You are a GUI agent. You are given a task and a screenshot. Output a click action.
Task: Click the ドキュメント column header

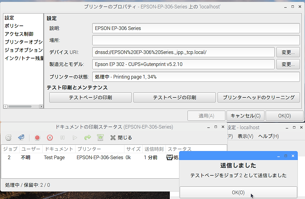59,149
